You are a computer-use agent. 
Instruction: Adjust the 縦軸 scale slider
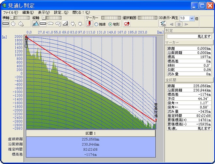coord(54,18)
